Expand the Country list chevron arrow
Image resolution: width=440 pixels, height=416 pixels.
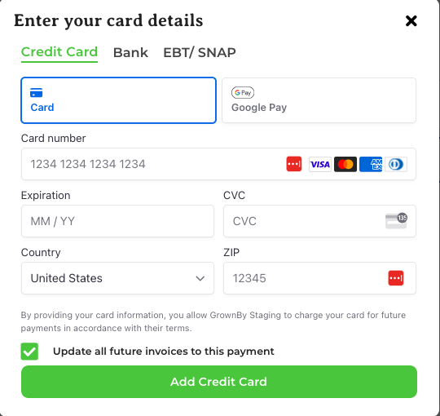point(200,278)
